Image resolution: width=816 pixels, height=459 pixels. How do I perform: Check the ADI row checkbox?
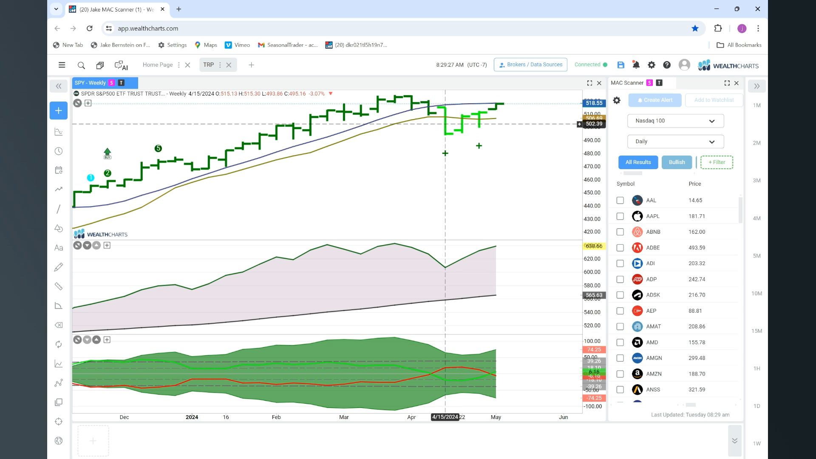[620, 263]
